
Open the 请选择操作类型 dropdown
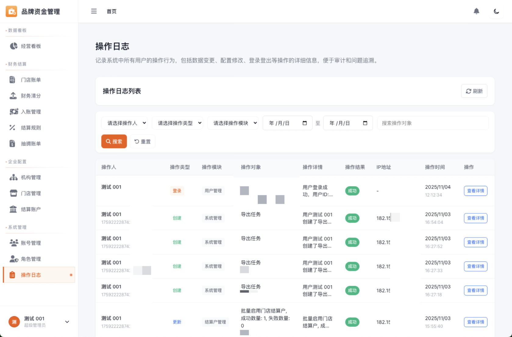click(x=177, y=123)
